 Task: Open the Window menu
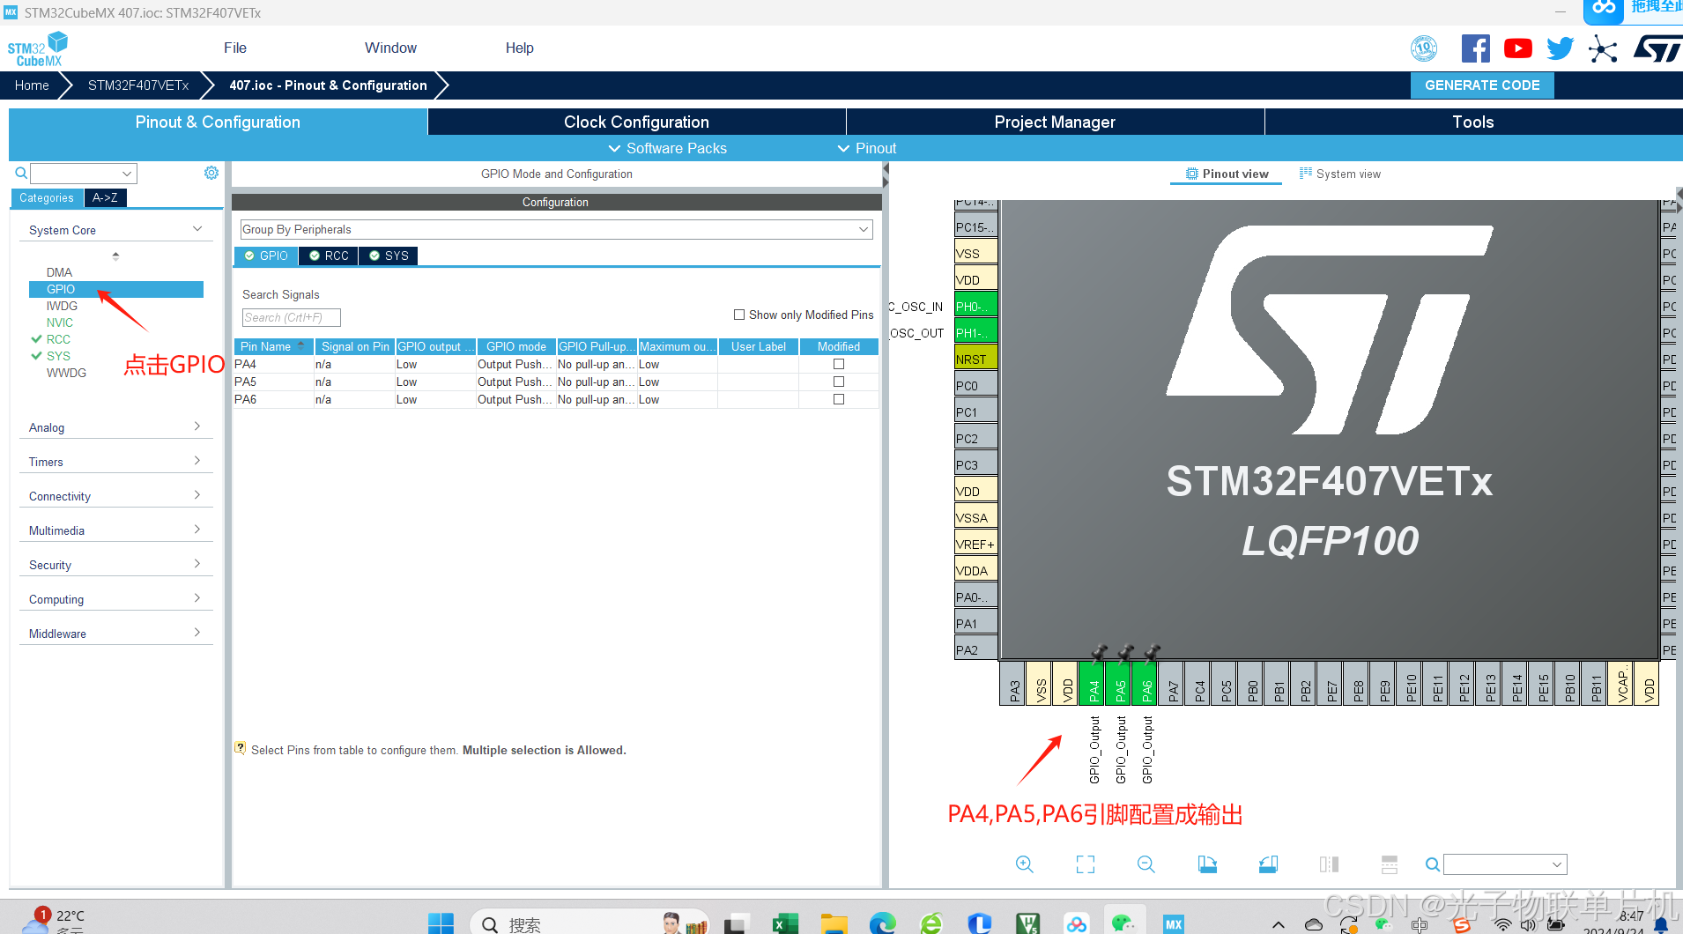[390, 48]
